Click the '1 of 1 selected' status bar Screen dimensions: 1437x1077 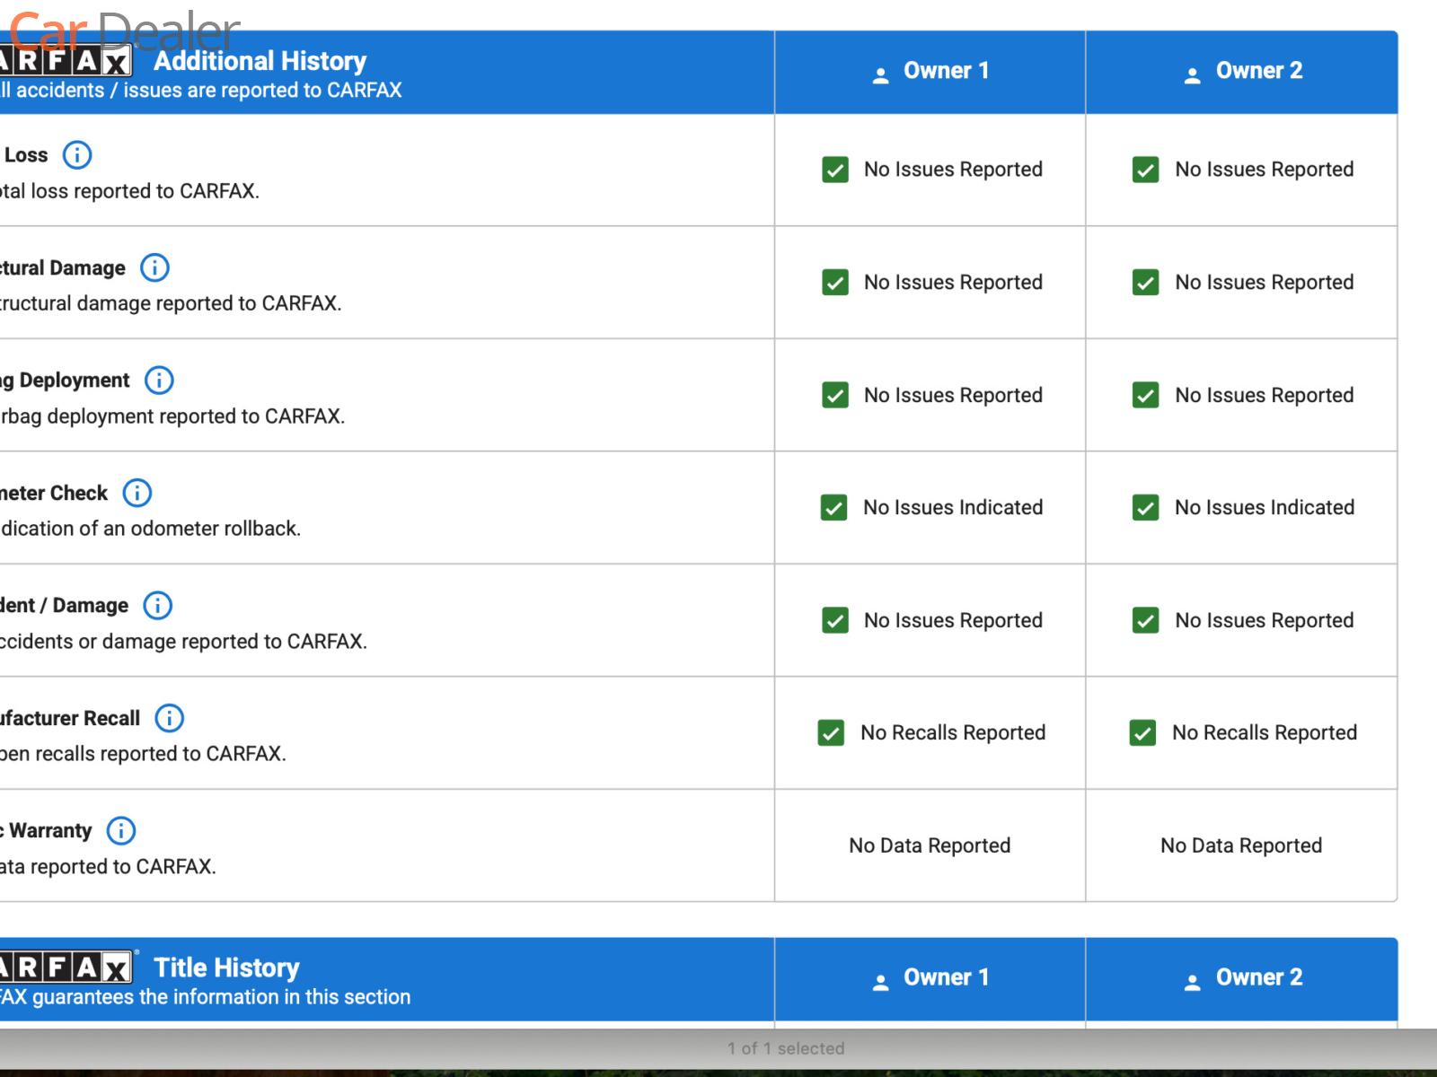coord(786,1048)
